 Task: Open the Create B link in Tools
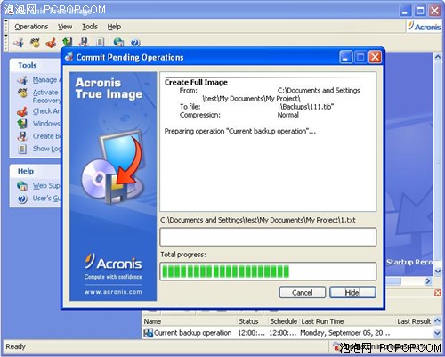click(x=46, y=136)
